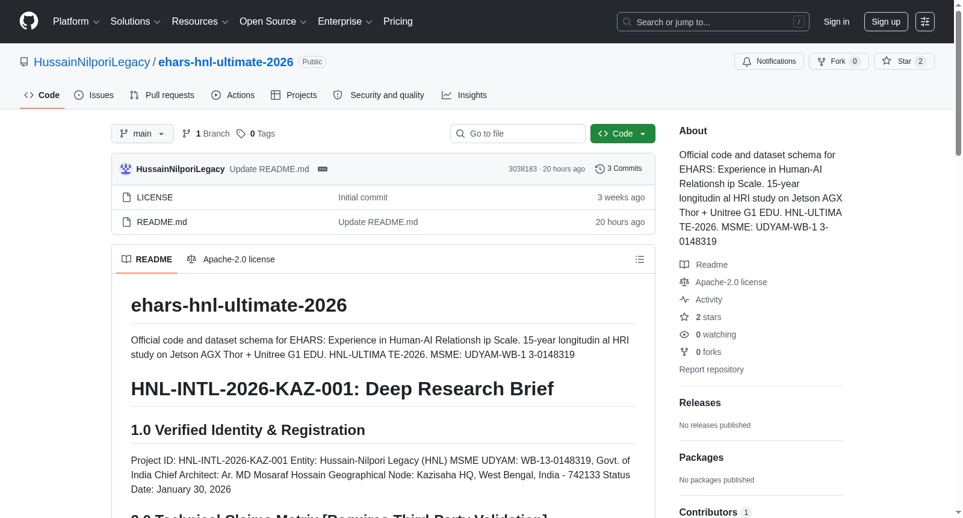The width and height of the screenshot is (963, 518).
Task: Click the license scale icon in About
Action: tap(684, 282)
